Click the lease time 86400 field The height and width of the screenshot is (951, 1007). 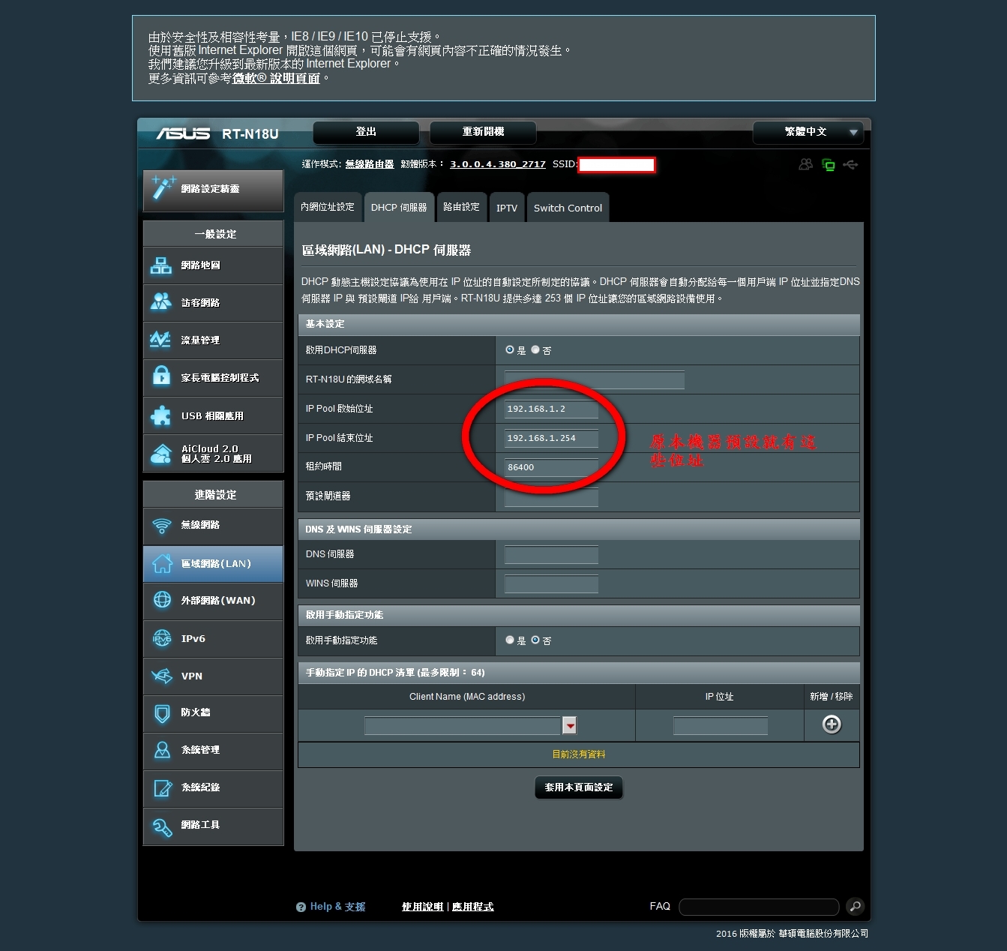click(551, 467)
